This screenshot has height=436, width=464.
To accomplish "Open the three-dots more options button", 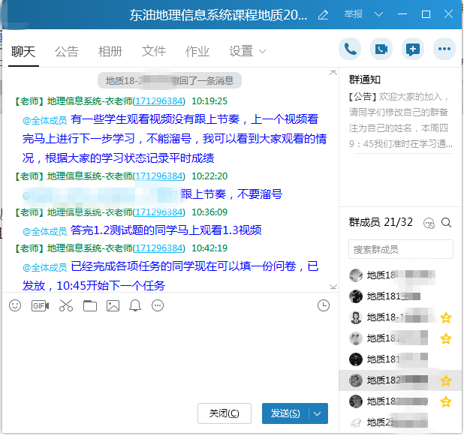I will (x=445, y=49).
